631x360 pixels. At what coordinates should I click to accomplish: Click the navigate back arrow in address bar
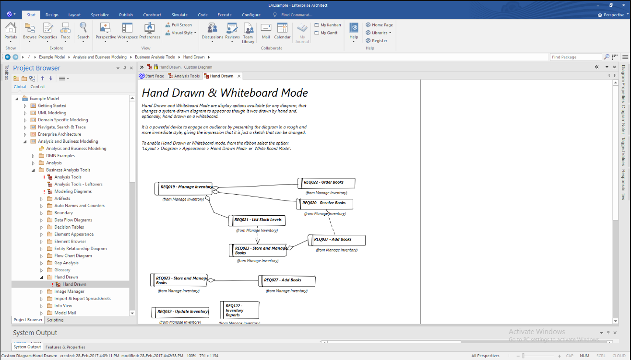[8, 57]
